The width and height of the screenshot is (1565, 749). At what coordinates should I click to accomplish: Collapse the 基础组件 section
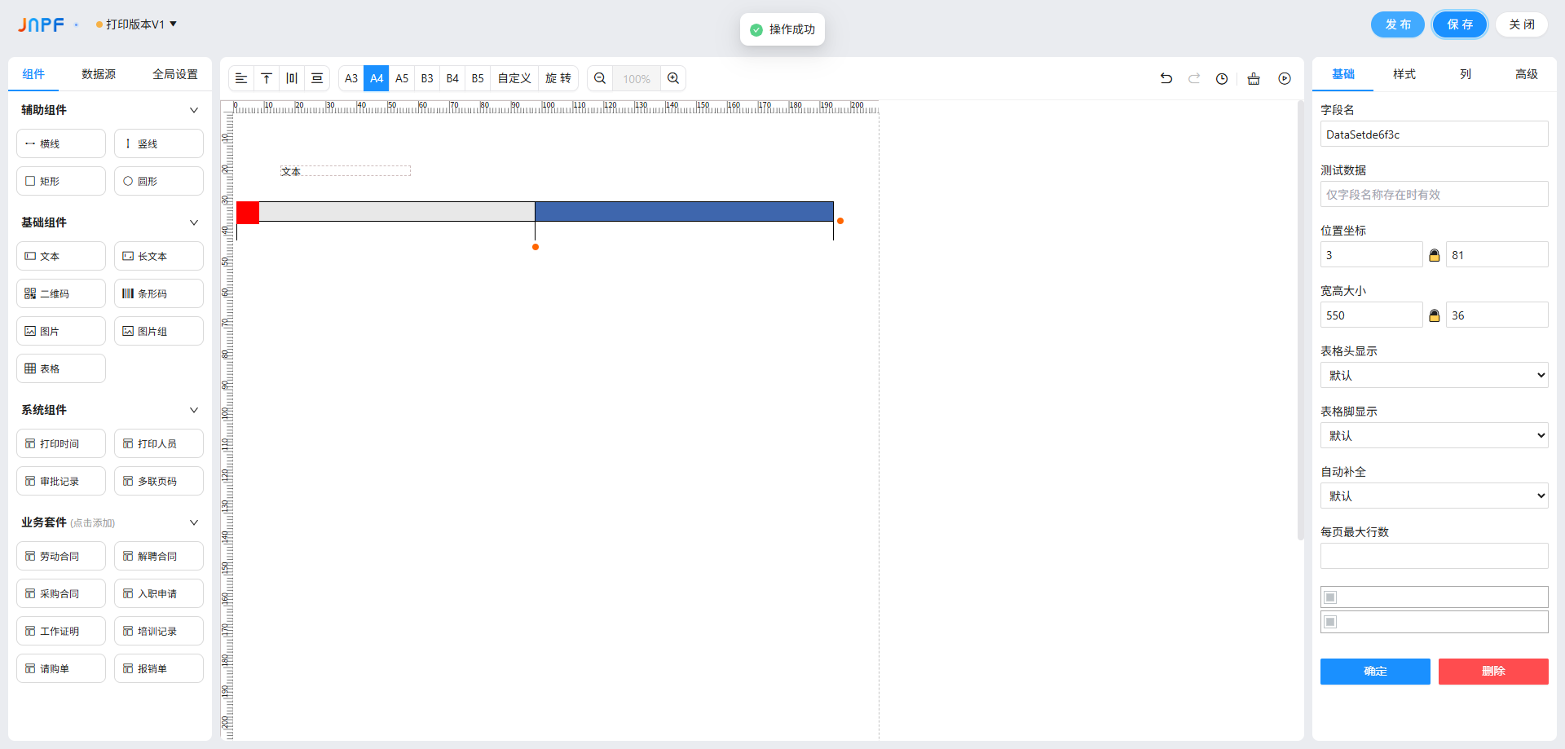194,222
